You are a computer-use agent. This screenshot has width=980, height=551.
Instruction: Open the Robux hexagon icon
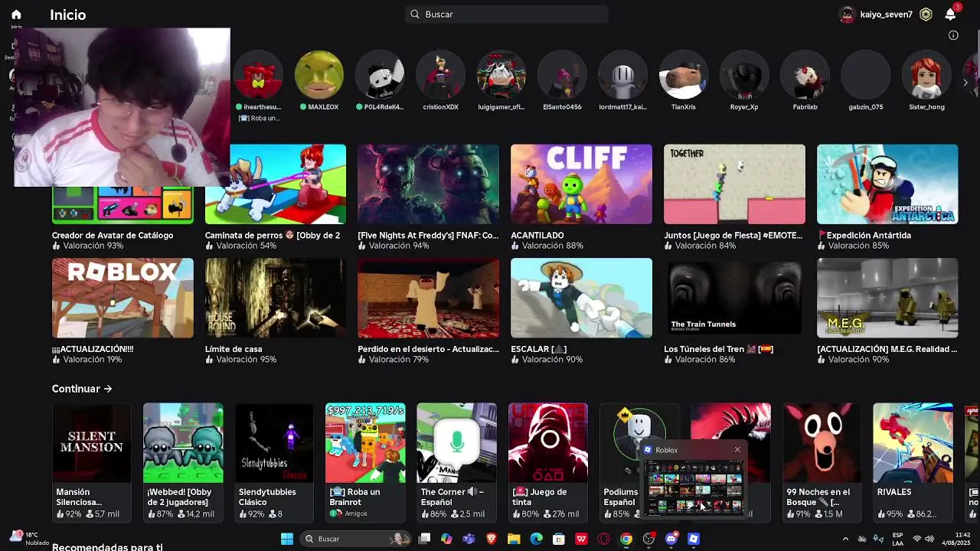click(x=926, y=15)
